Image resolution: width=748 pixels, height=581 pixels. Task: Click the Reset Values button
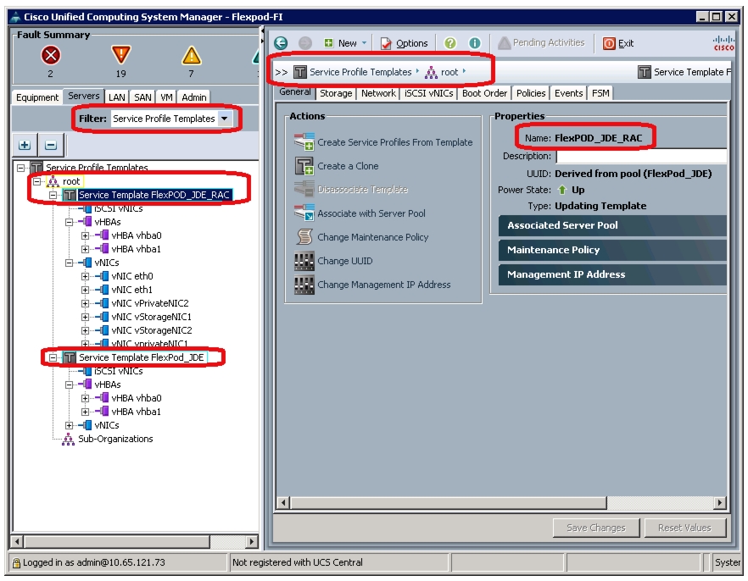(x=684, y=528)
